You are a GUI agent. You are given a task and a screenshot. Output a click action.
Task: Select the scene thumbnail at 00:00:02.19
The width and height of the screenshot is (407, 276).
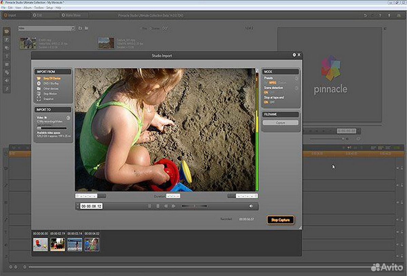[x=58, y=244]
